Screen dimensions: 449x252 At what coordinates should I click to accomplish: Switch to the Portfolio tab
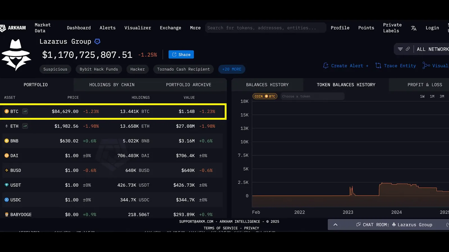coord(36,85)
